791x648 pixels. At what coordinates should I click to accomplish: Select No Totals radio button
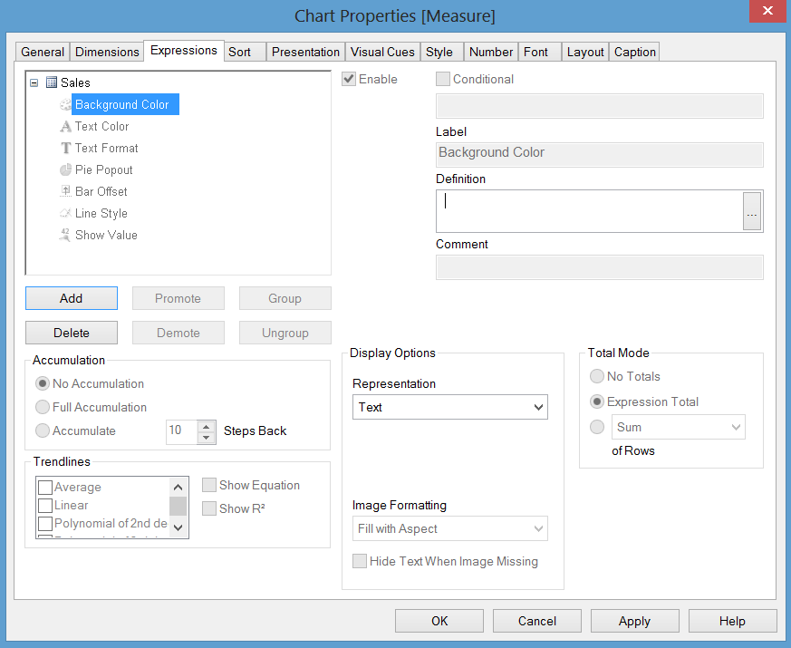(x=597, y=376)
